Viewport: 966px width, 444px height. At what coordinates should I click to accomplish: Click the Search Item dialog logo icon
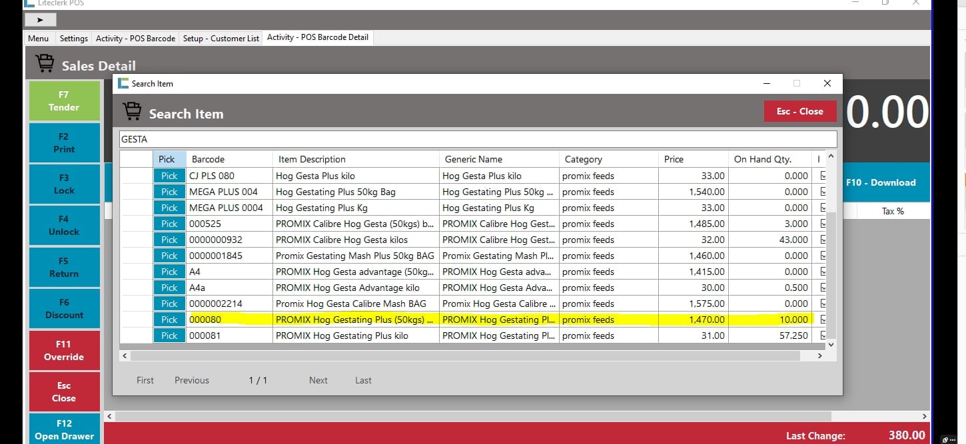pyautogui.click(x=123, y=83)
